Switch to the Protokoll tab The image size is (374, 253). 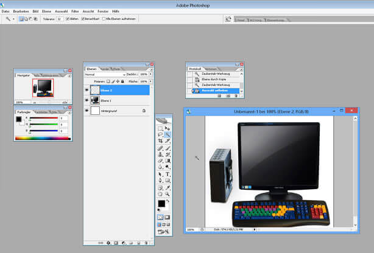pos(195,69)
